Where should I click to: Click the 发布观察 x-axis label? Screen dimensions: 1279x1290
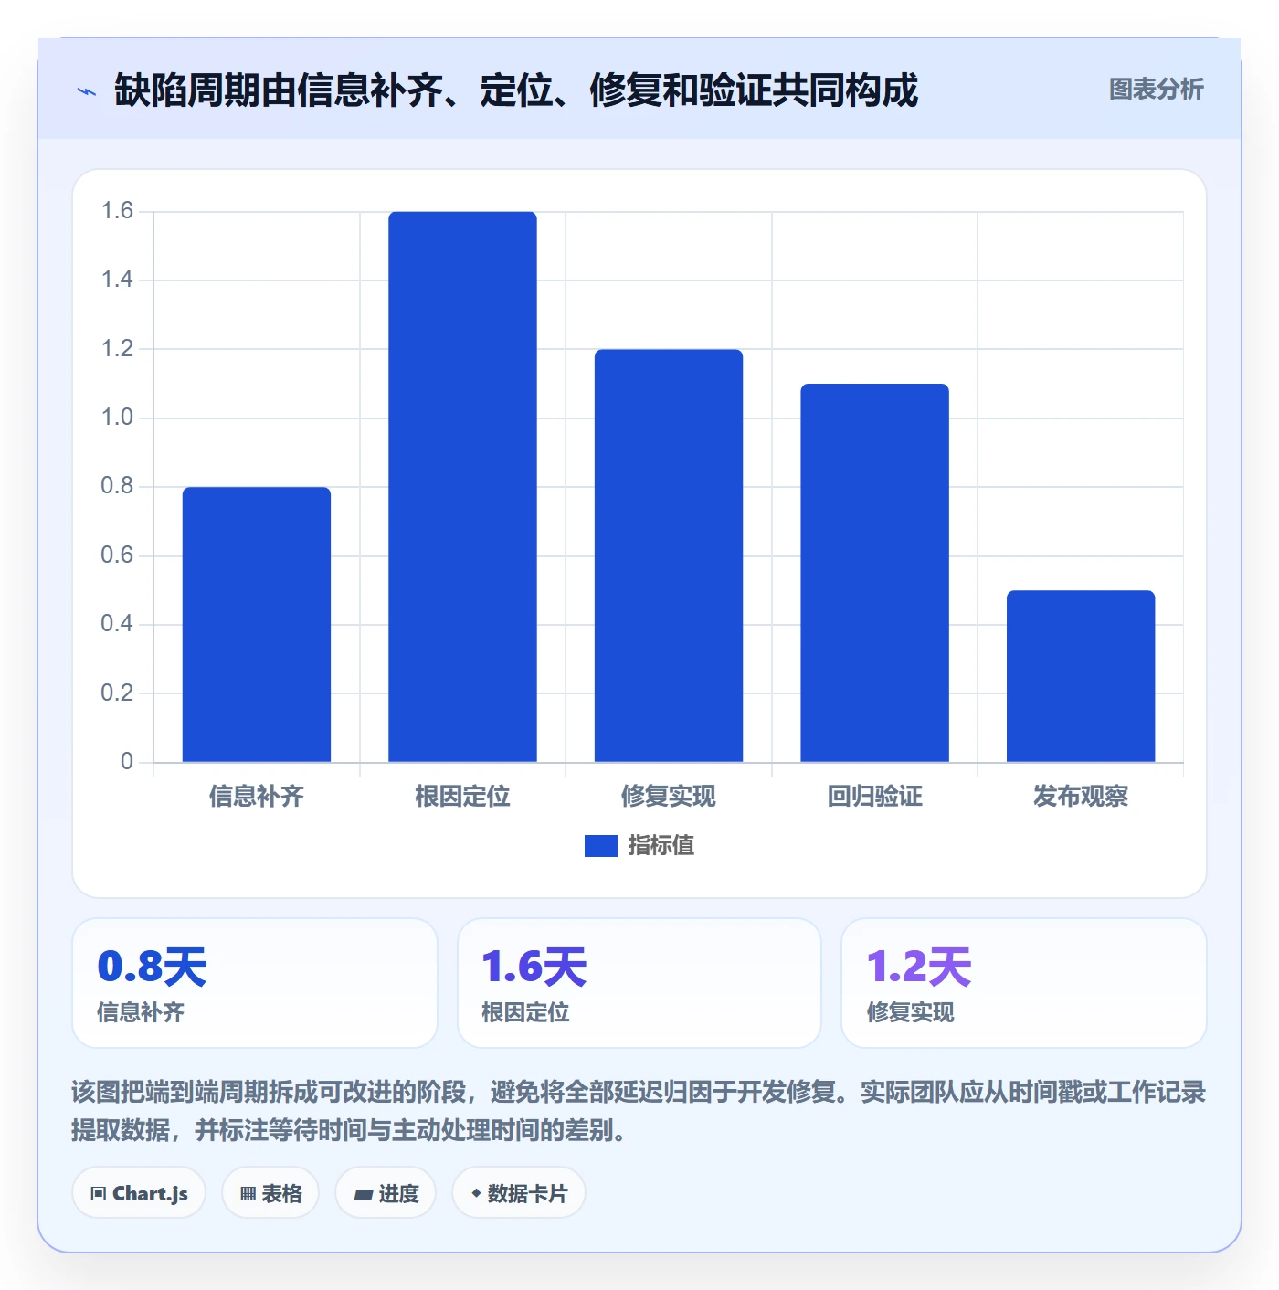[1081, 797]
